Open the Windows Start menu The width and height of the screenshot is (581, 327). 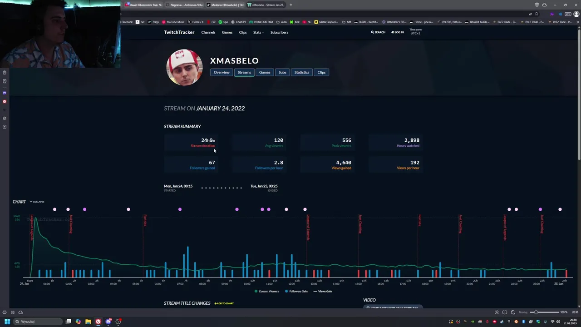click(7, 322)
